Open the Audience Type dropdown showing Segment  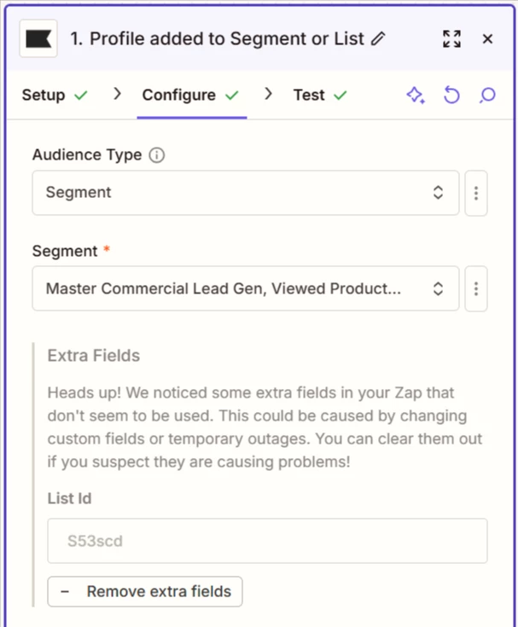click(246, 193)
